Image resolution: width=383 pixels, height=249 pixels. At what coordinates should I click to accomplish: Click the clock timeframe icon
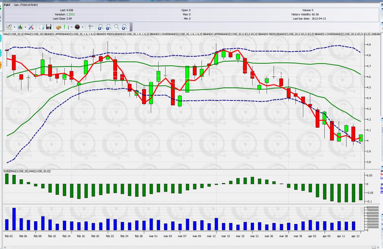pyautogui.click(x=77, y=27)
